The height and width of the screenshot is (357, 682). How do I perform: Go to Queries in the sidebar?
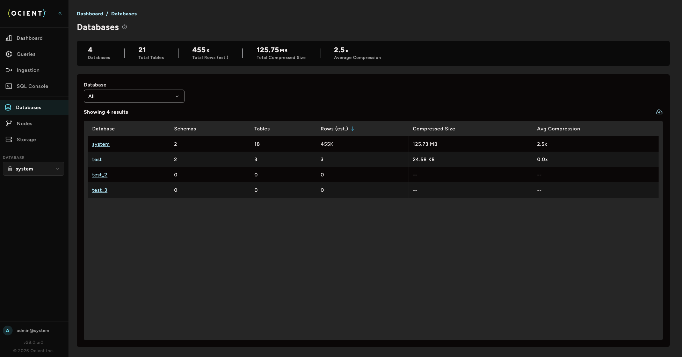click(x=34, y=54)
